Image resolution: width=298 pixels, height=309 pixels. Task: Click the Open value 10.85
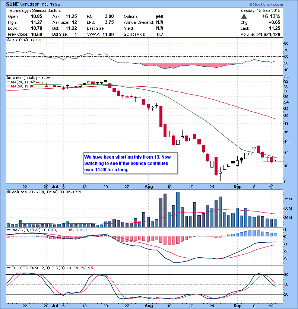(x=37, y=16)
